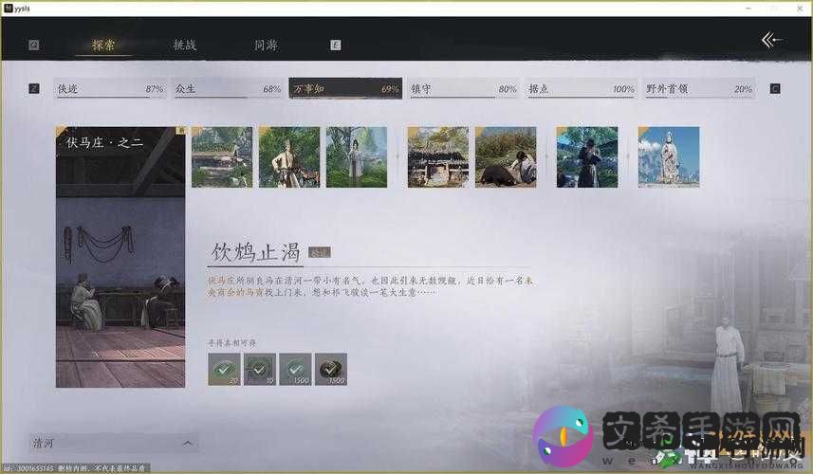Minimize the yysls window
Screen dimensions: 813x474
[748, 9]
